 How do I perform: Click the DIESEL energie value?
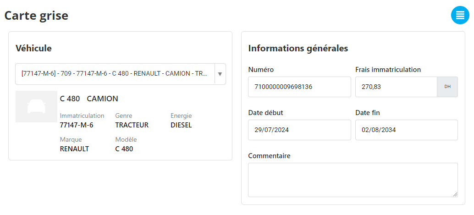coord(181,125)
